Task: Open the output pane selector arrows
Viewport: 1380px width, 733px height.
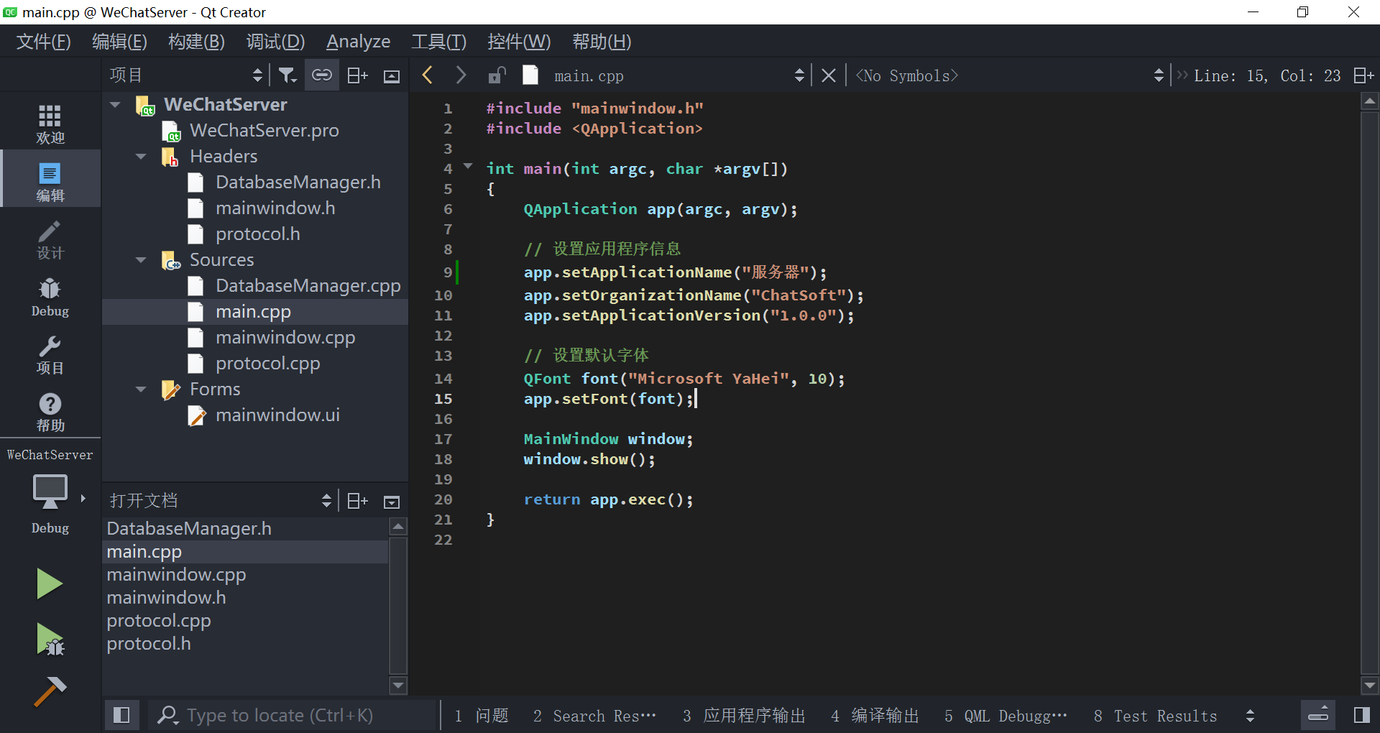Action: click(x=1251, y=716)
